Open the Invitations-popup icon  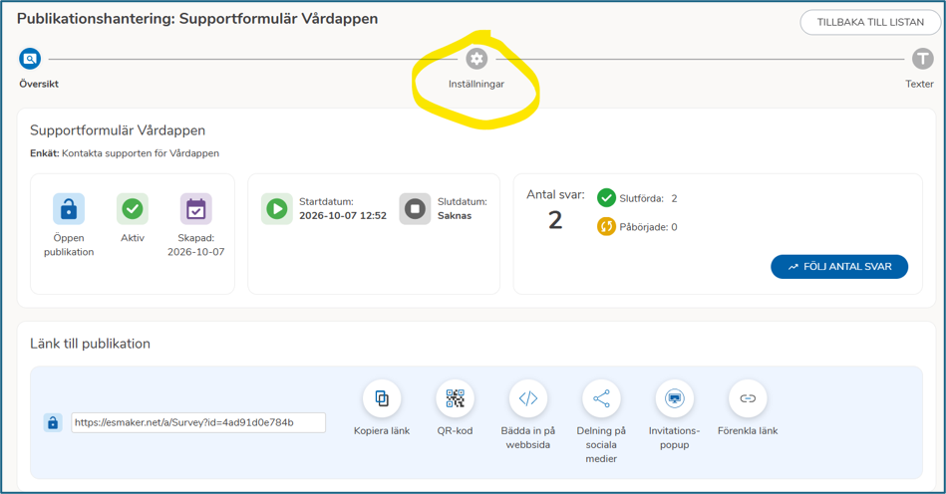675,398
